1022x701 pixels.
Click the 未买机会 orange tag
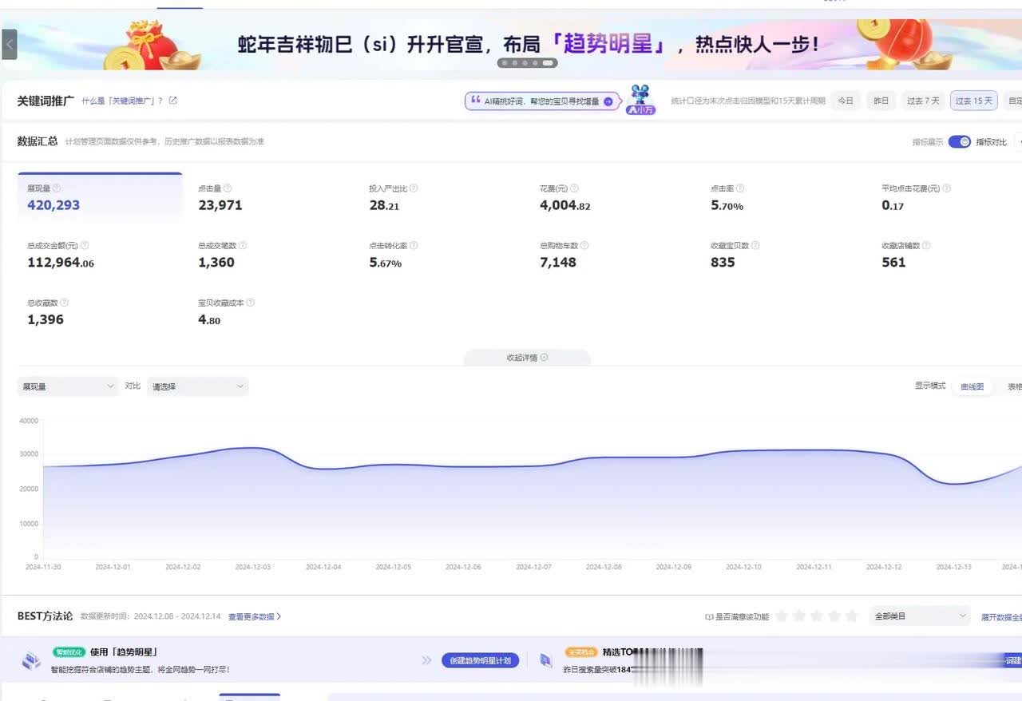pyautogui.click(x=580, y=652)
